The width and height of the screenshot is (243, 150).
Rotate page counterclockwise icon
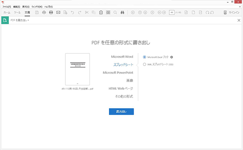[212, 13]
